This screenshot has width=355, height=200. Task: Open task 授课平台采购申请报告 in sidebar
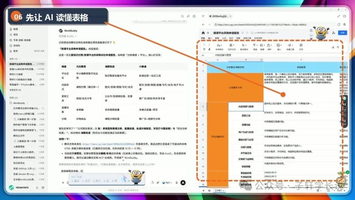click(x=27, y=64)
